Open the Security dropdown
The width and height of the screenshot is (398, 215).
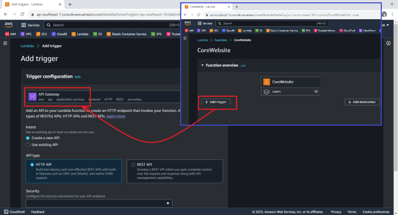[99, 203]
